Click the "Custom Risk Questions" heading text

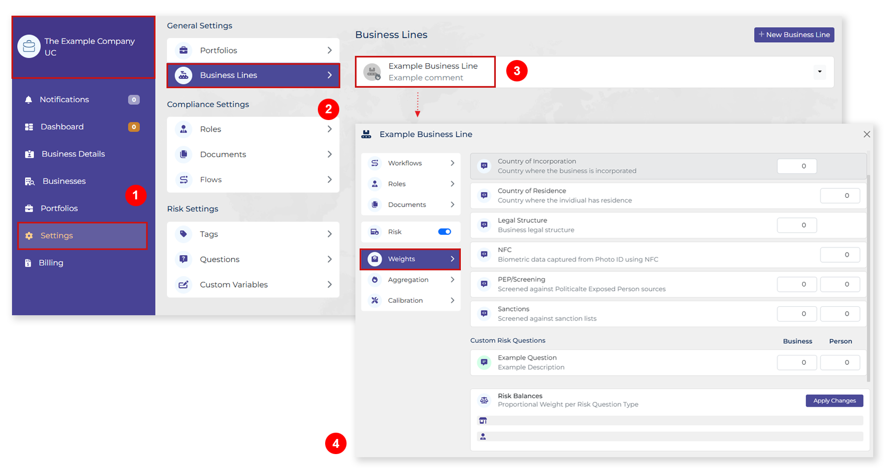(x=508, y=340)
